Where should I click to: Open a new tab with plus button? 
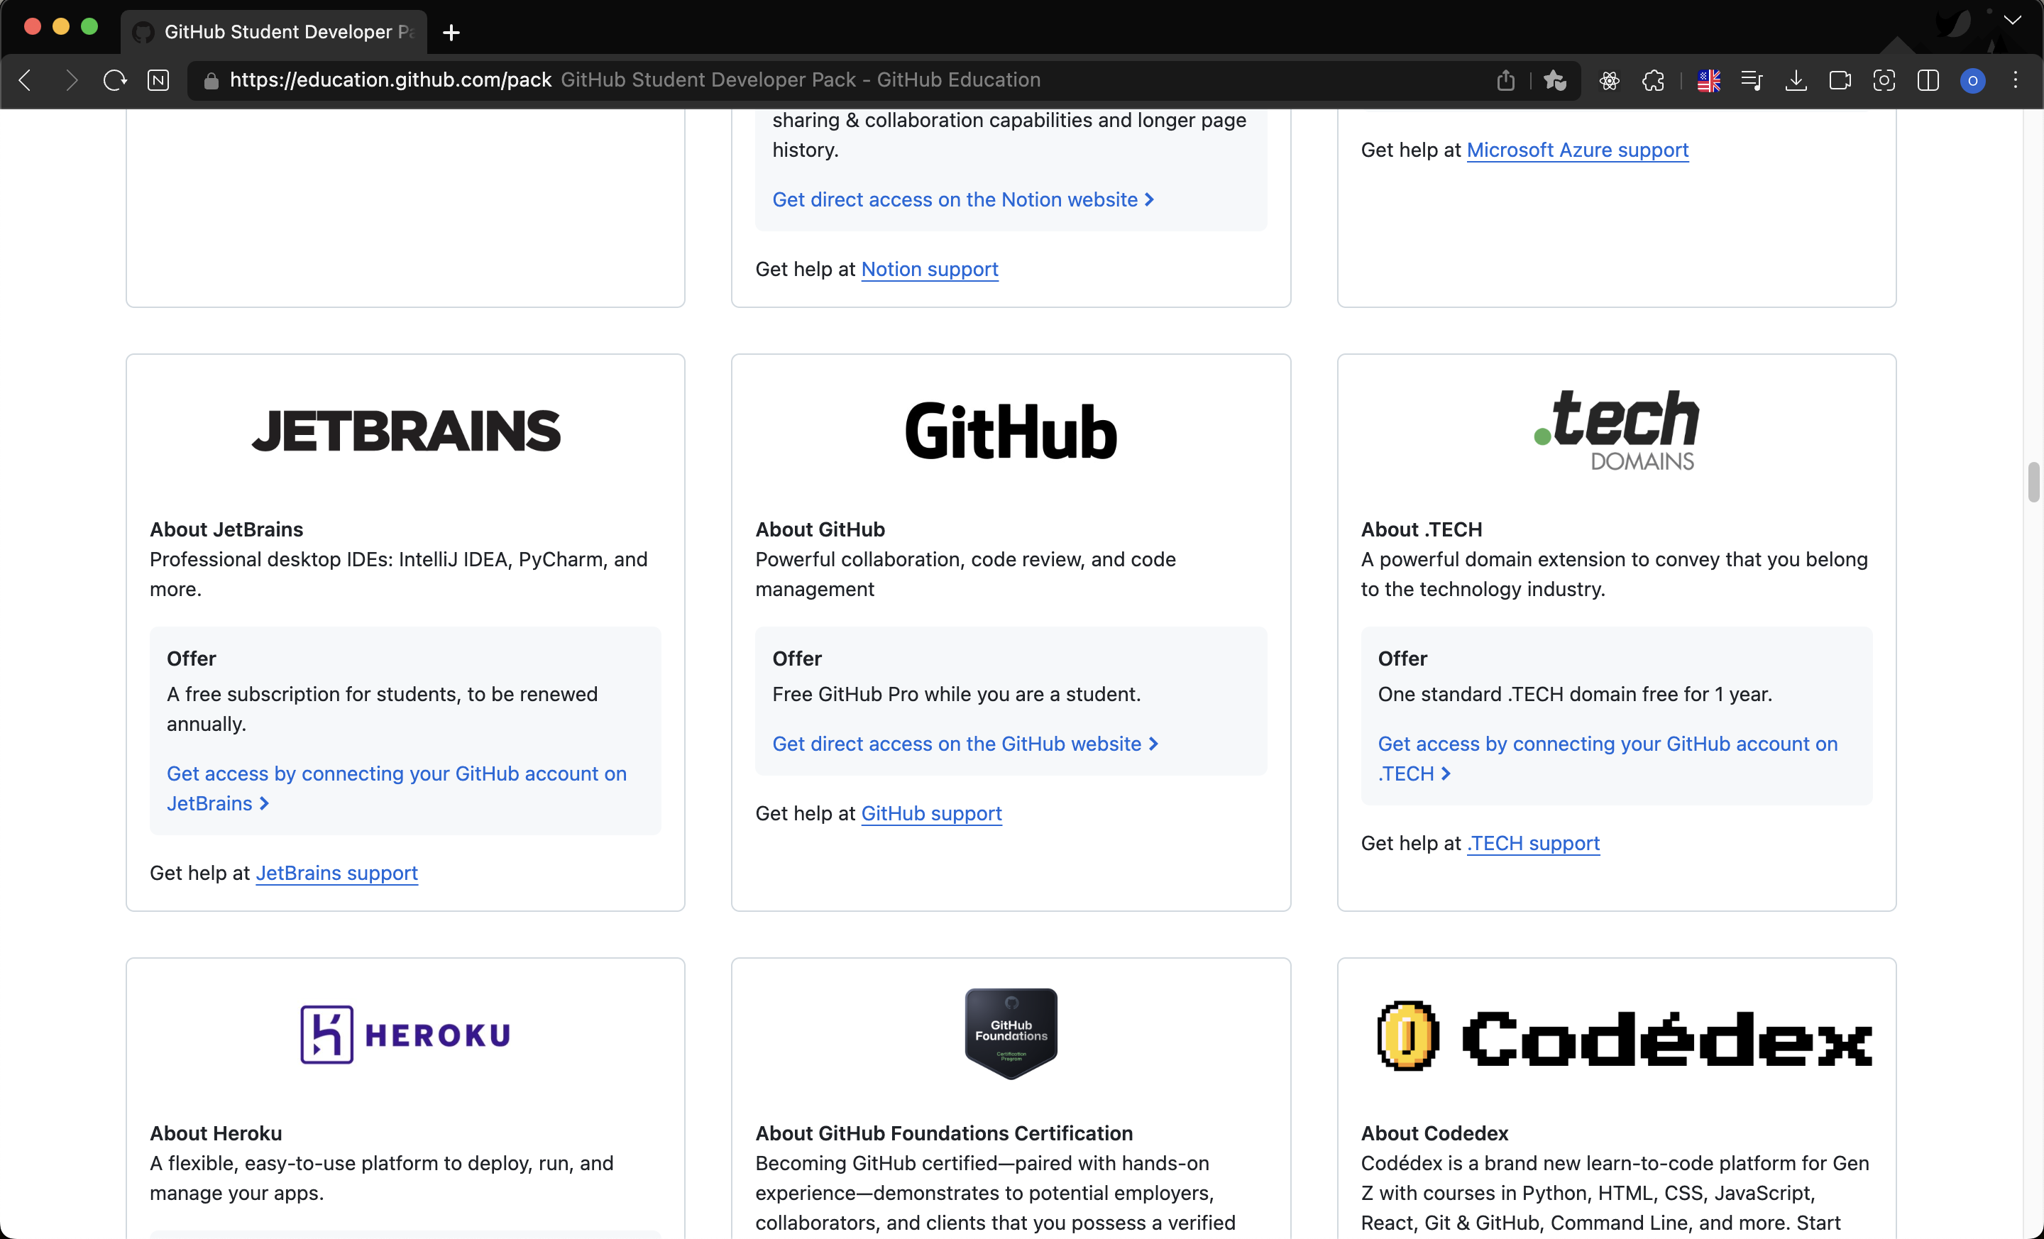451,33
